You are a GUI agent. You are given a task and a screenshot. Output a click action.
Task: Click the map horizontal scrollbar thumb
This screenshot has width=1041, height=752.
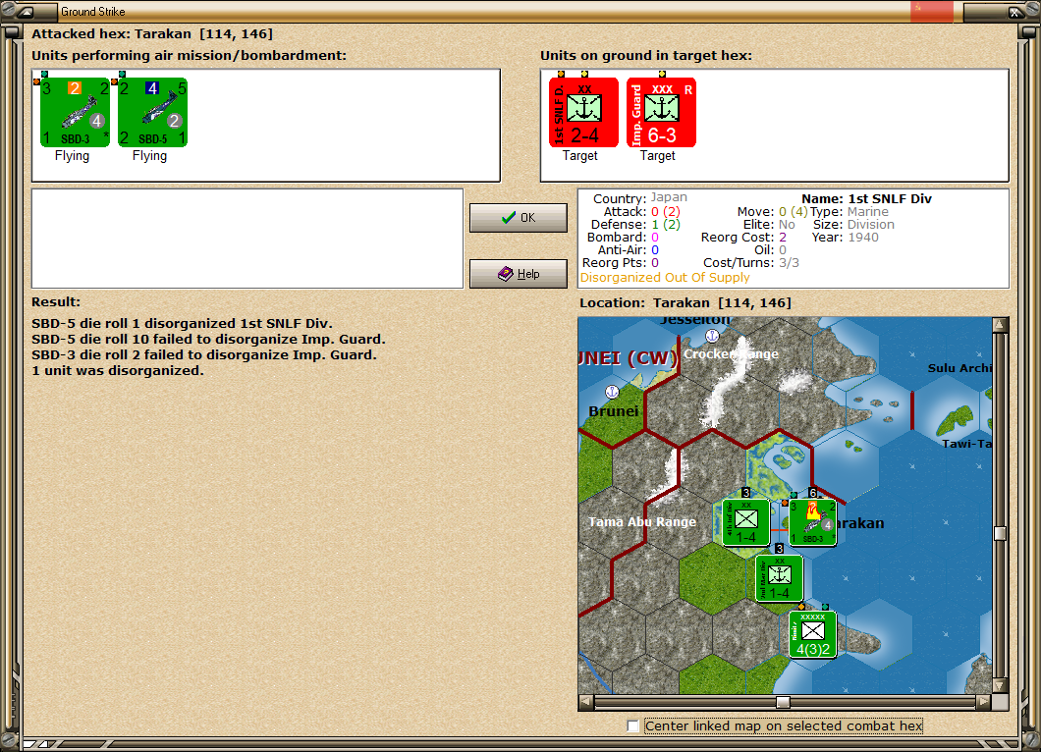pyautogui.click(x=784, y=702)
